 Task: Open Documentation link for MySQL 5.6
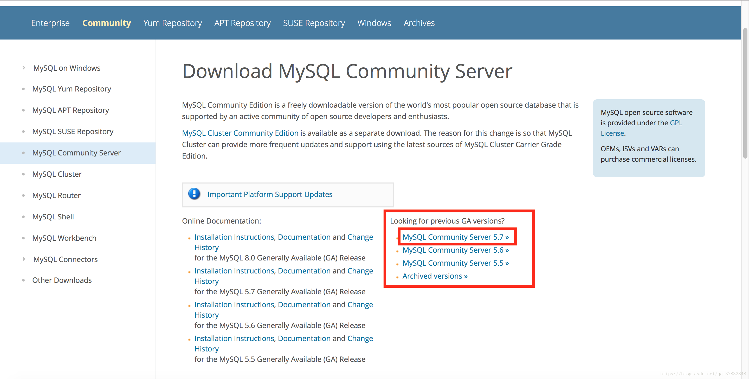(x=304, y=304)
